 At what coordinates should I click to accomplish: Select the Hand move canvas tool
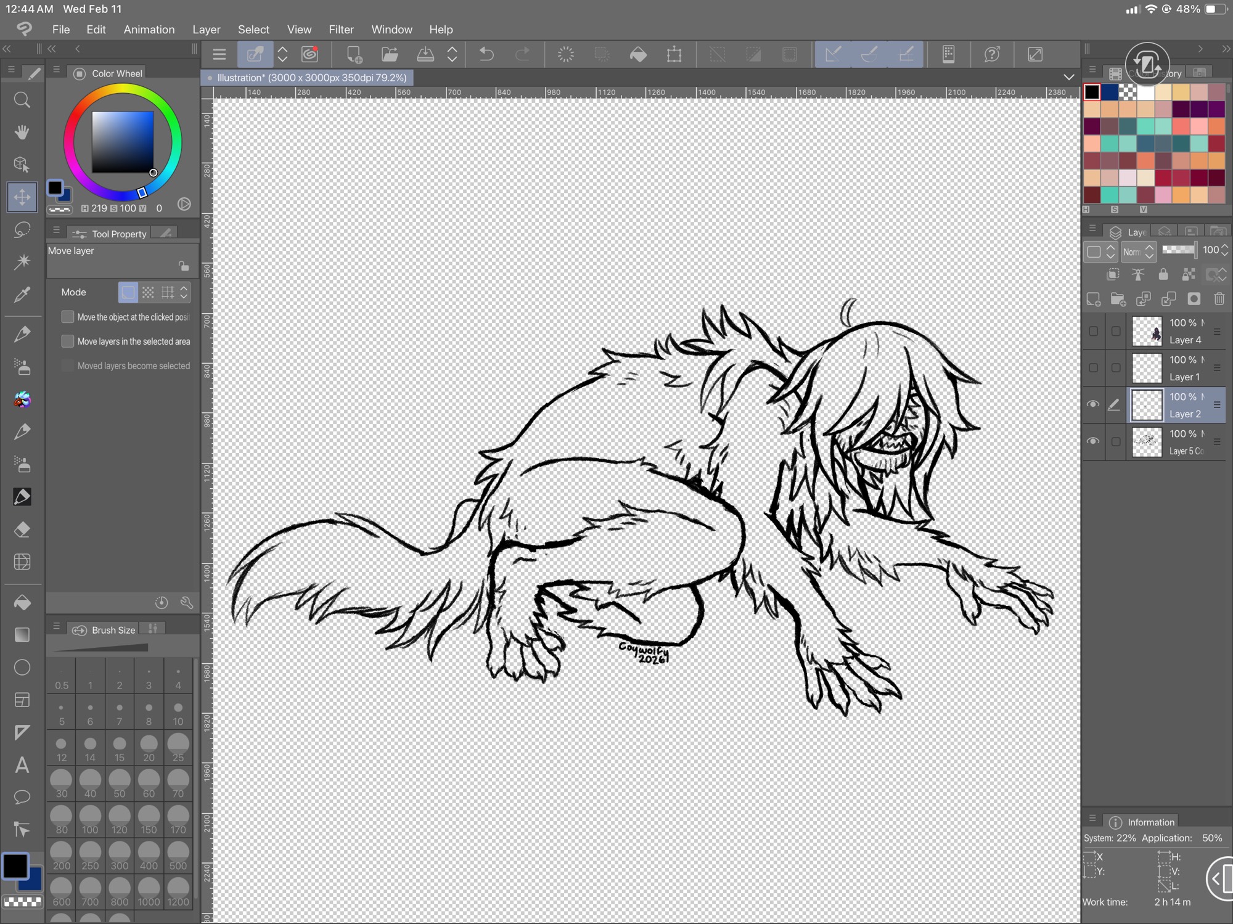click(x=22, y=132)
